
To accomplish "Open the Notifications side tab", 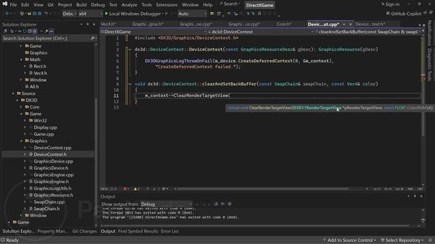I will (x=430, y=33).
